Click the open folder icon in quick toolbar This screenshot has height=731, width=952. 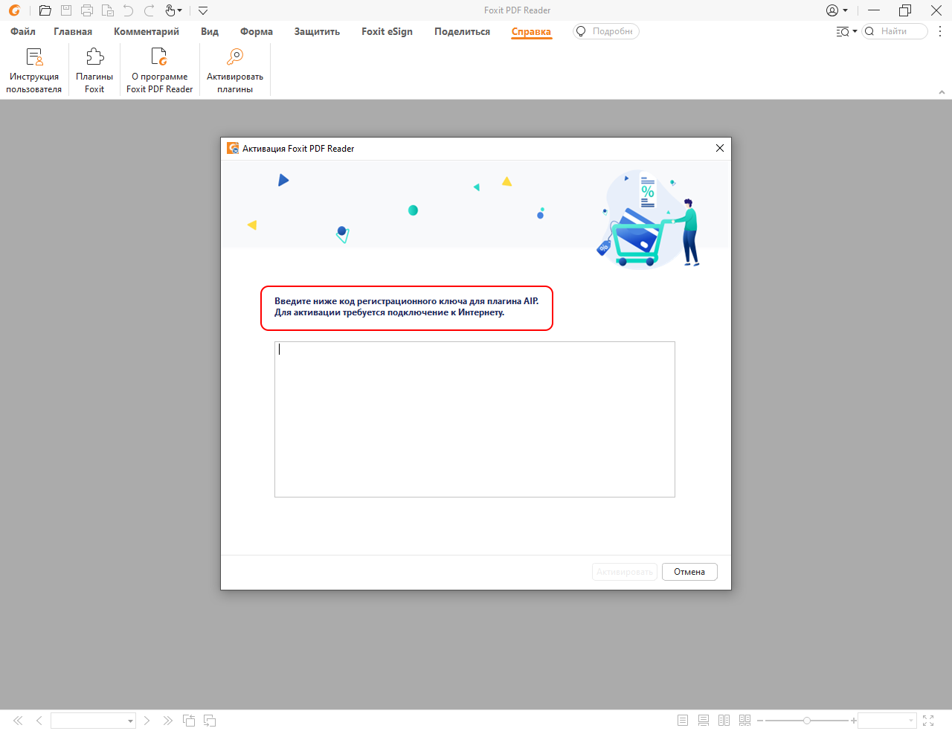coord(45,10)
